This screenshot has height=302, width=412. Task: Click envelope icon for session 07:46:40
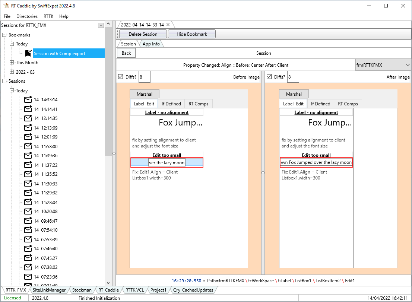28,248
